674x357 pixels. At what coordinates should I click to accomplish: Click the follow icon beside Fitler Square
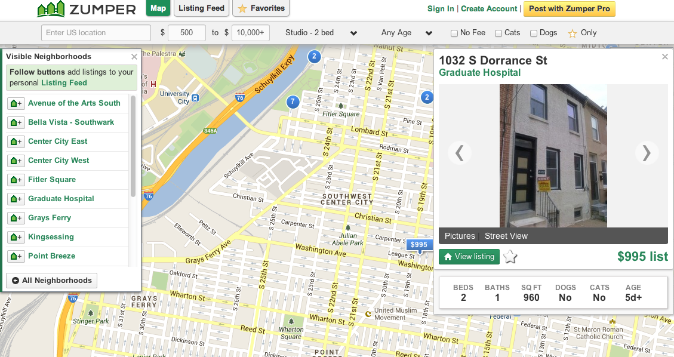click(16, 180)
